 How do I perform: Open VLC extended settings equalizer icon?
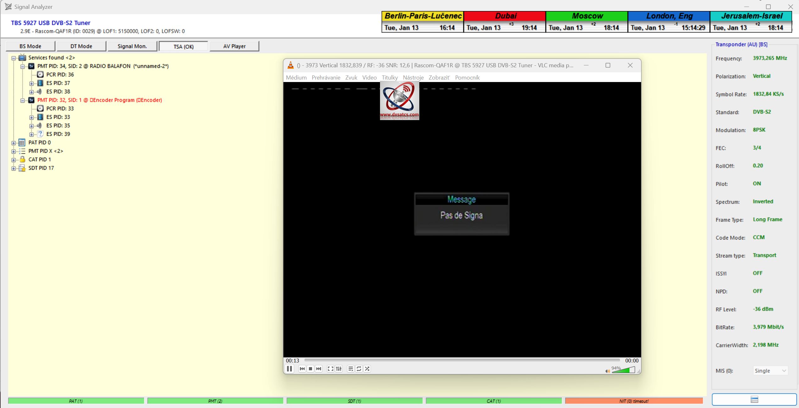[339, 369]
